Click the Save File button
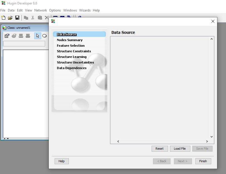This screenshot has height=174, width=226. coord(202,149)
